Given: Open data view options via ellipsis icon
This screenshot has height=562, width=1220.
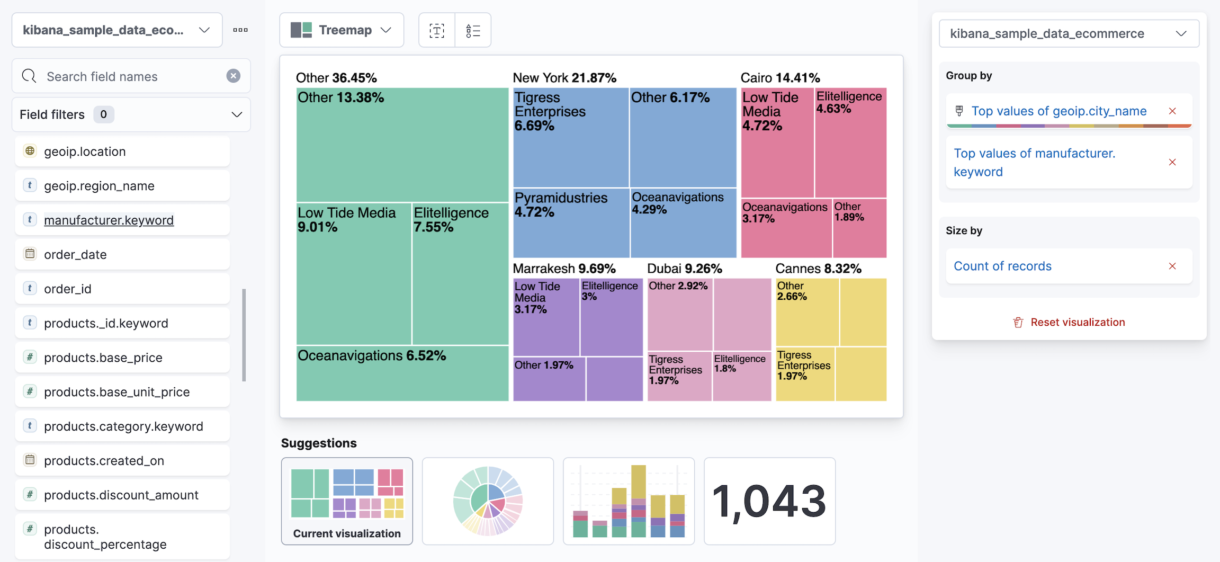Looking at the screenshot, I should pyautogui.click(x=240, y=30).
